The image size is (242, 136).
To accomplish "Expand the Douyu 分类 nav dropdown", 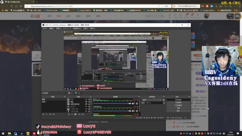I will [68, 16].
